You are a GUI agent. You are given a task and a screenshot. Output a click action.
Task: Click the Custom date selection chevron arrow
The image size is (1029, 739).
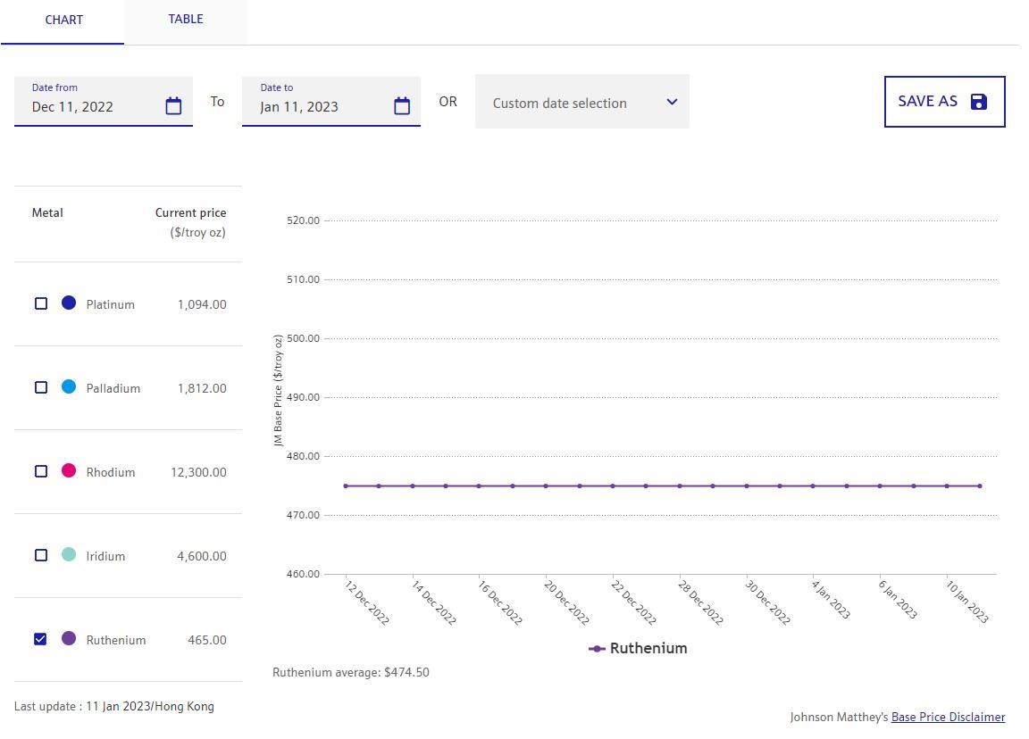click(672, 102)
